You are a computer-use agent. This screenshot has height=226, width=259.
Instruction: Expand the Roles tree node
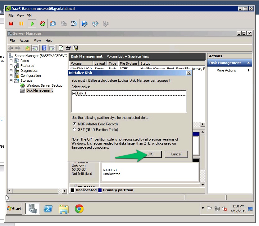pyautogui.click(x=11, y=61)
